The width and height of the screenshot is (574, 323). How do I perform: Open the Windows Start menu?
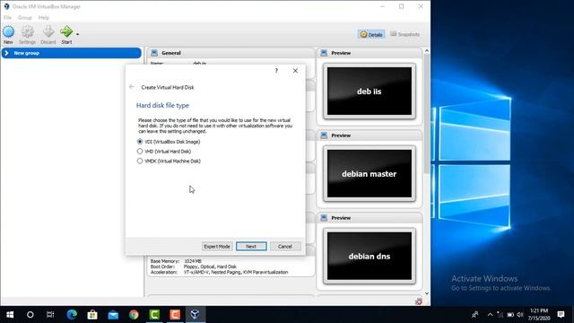10,315
